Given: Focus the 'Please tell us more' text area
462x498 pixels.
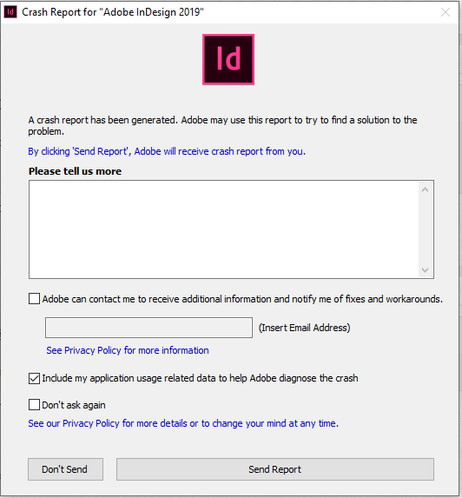Looking at the screenshot, I should point(224,229).
